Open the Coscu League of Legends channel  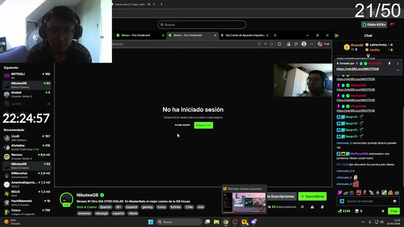[27, 212]
